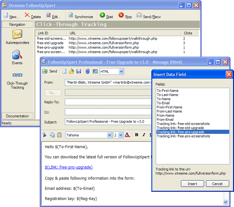
Task: Select the free-pro-upgrade row in tracking list
Action: 117,47
